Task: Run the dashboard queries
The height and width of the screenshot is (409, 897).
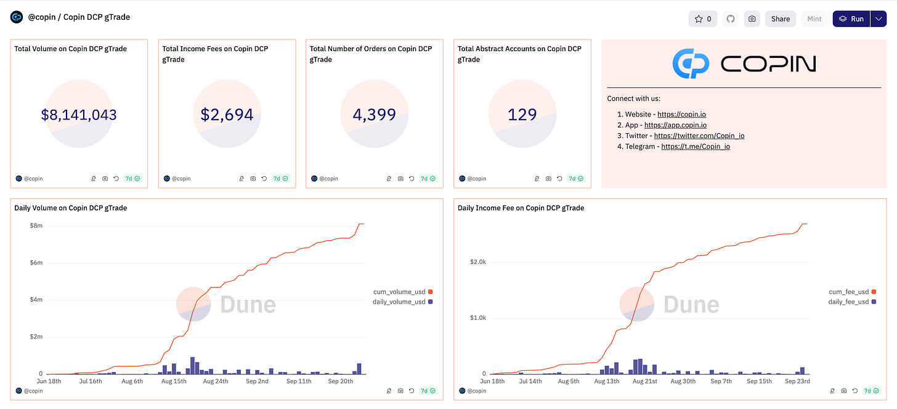Action: (851, 19)
